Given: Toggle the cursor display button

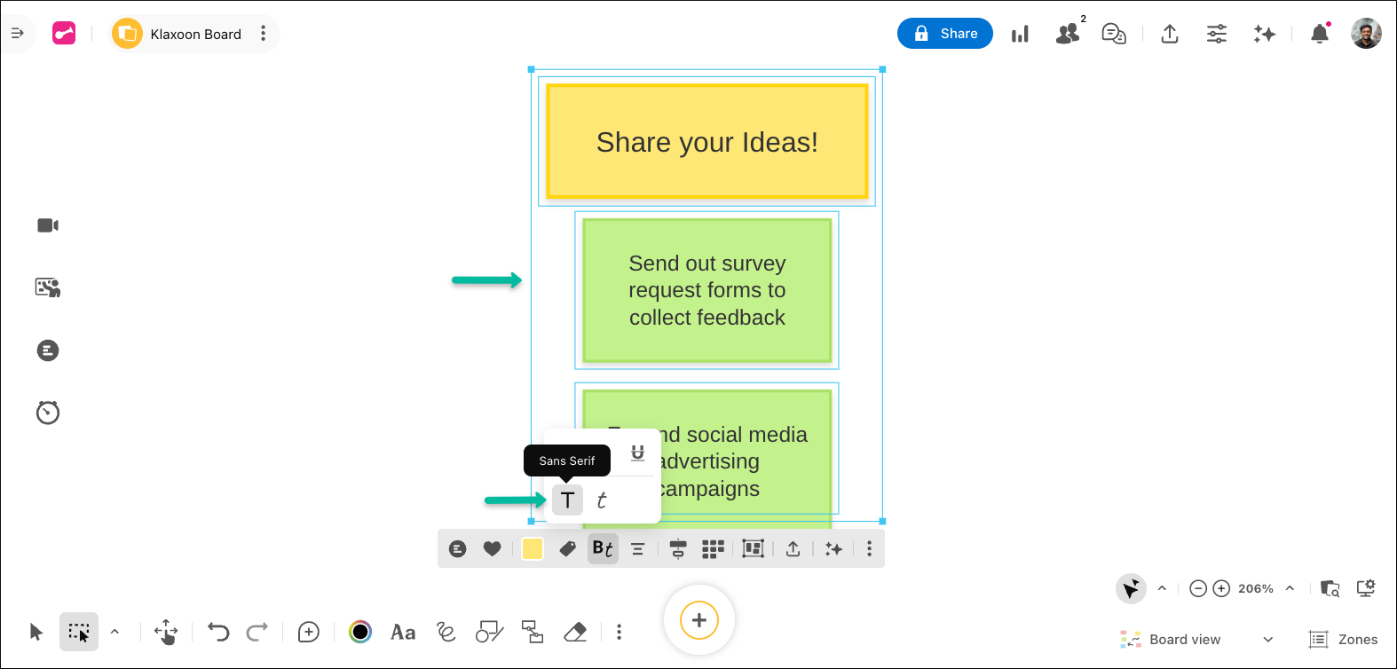Looking at the screenshot, I should (1131, 588).
